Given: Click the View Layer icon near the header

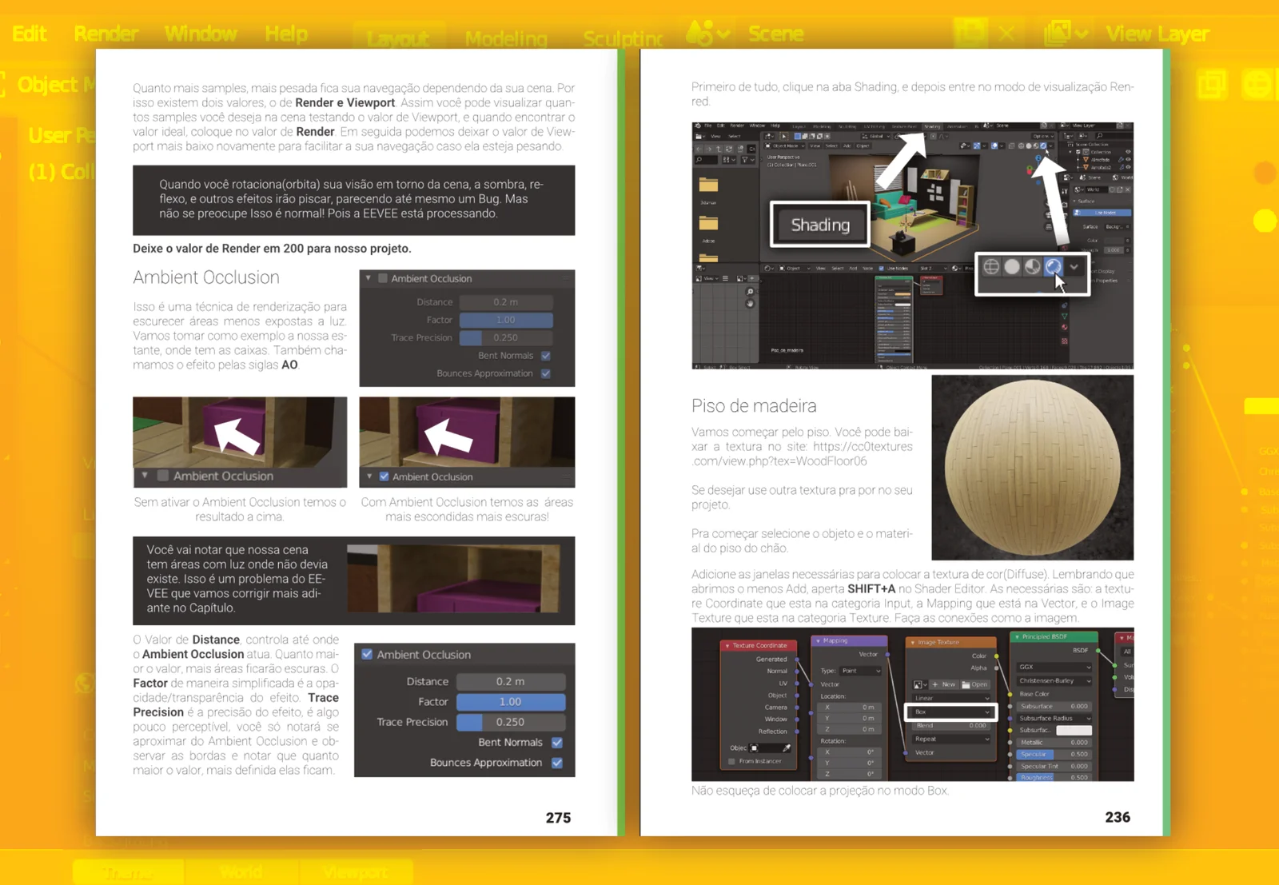Looking at the screenshot, I should coord(1059,32).
